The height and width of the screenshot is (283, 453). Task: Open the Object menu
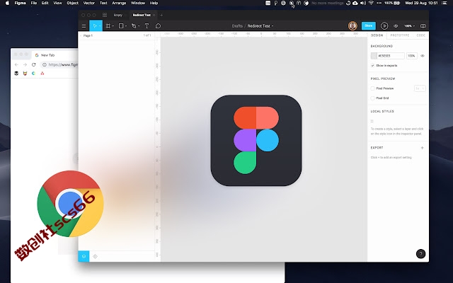tap(72, 3)
